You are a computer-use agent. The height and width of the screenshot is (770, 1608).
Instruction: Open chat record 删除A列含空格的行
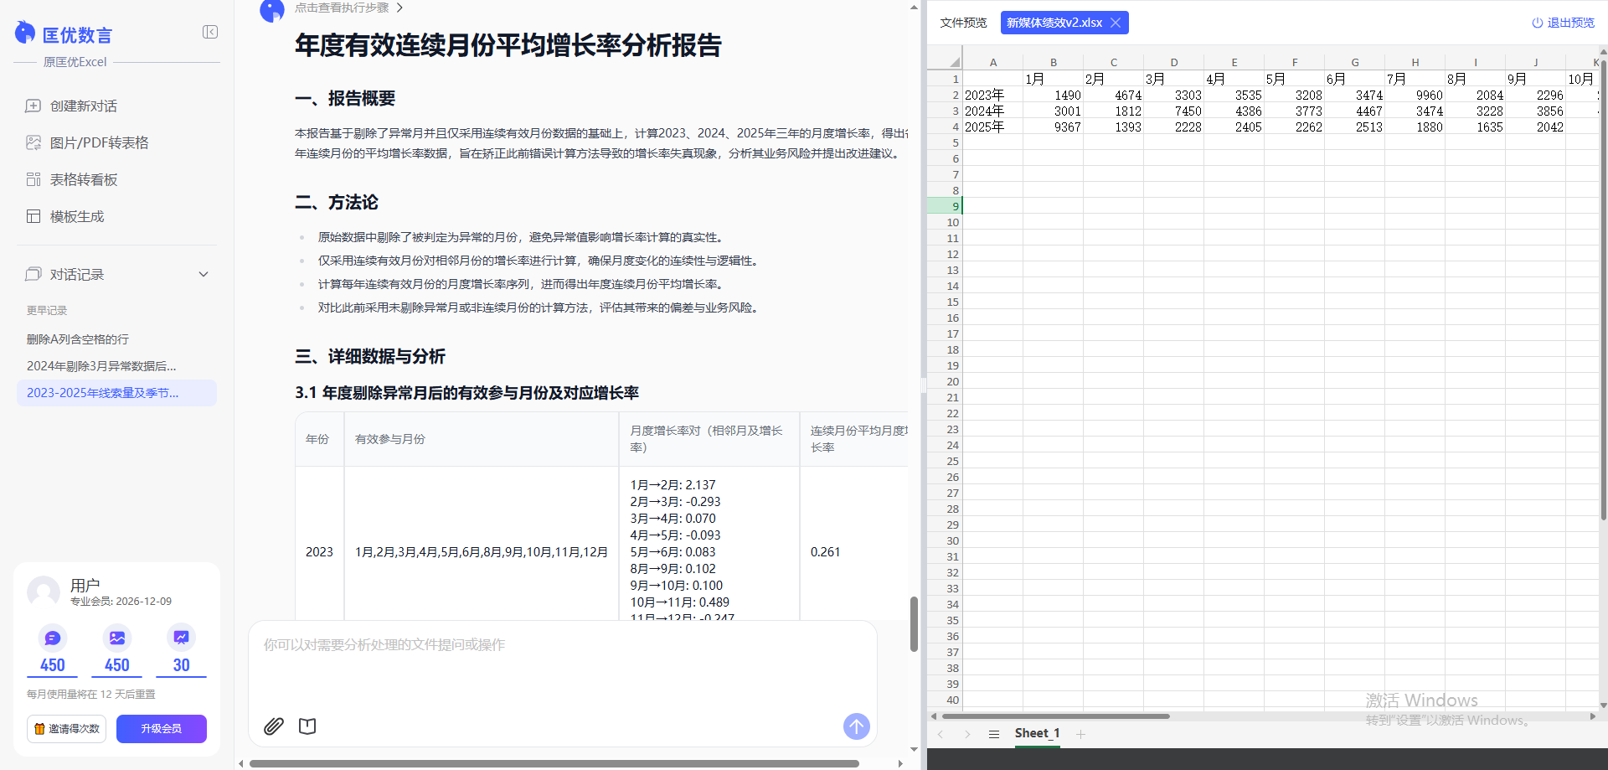(77, 338)
